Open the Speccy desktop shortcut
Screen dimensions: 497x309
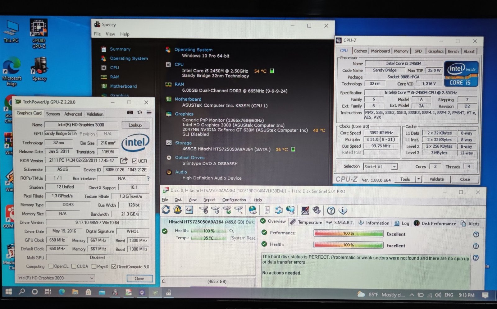[39, 69]
